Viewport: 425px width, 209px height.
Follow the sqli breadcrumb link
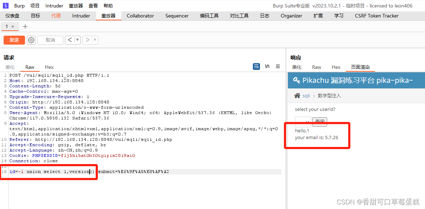(x=306, y=96)
